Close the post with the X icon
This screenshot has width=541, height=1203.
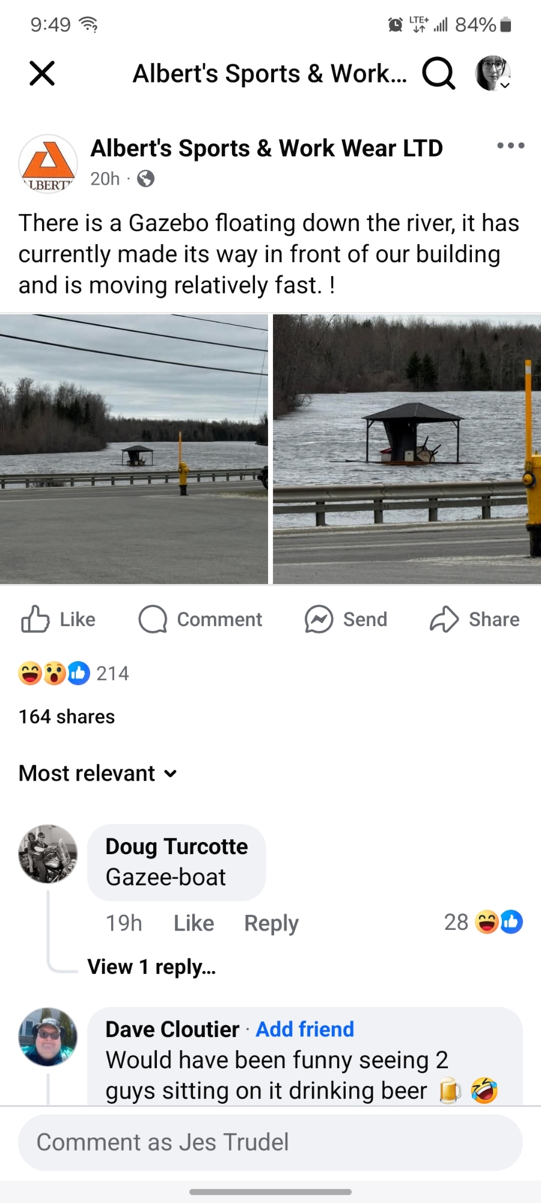click(42, 73)
